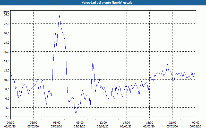
Task: Click the 14 km/h spike between 09:00 and 12:00
Action: [93, 61]
